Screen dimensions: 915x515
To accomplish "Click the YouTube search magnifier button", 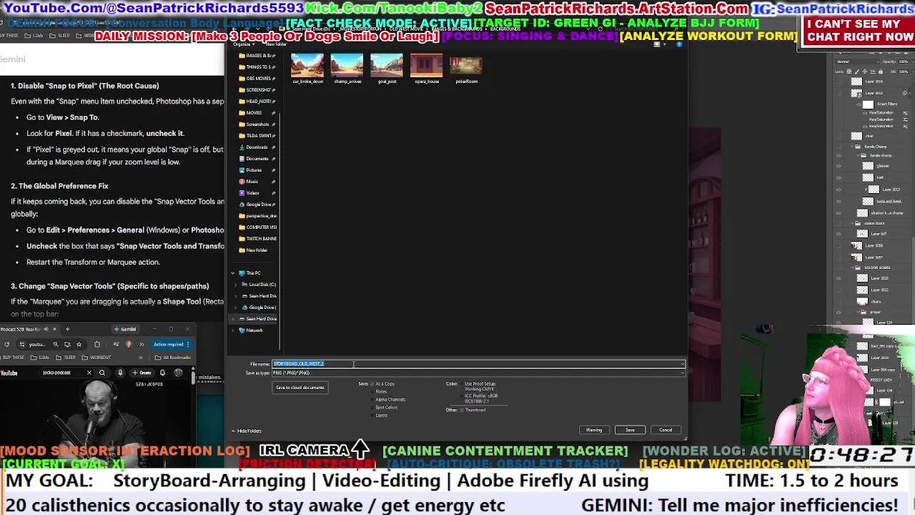I will (x=102, y=373).
